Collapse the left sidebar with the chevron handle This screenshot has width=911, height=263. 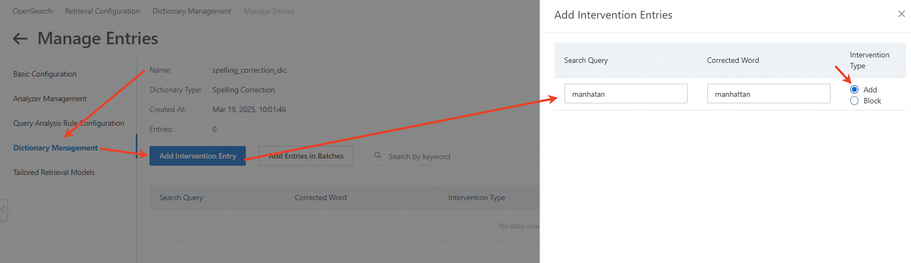pyautogui.click(x=3, y=209)
